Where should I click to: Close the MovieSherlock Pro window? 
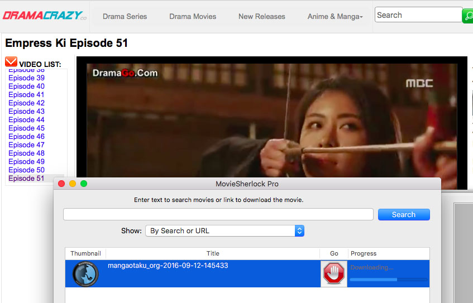click(x=61, y=184)
